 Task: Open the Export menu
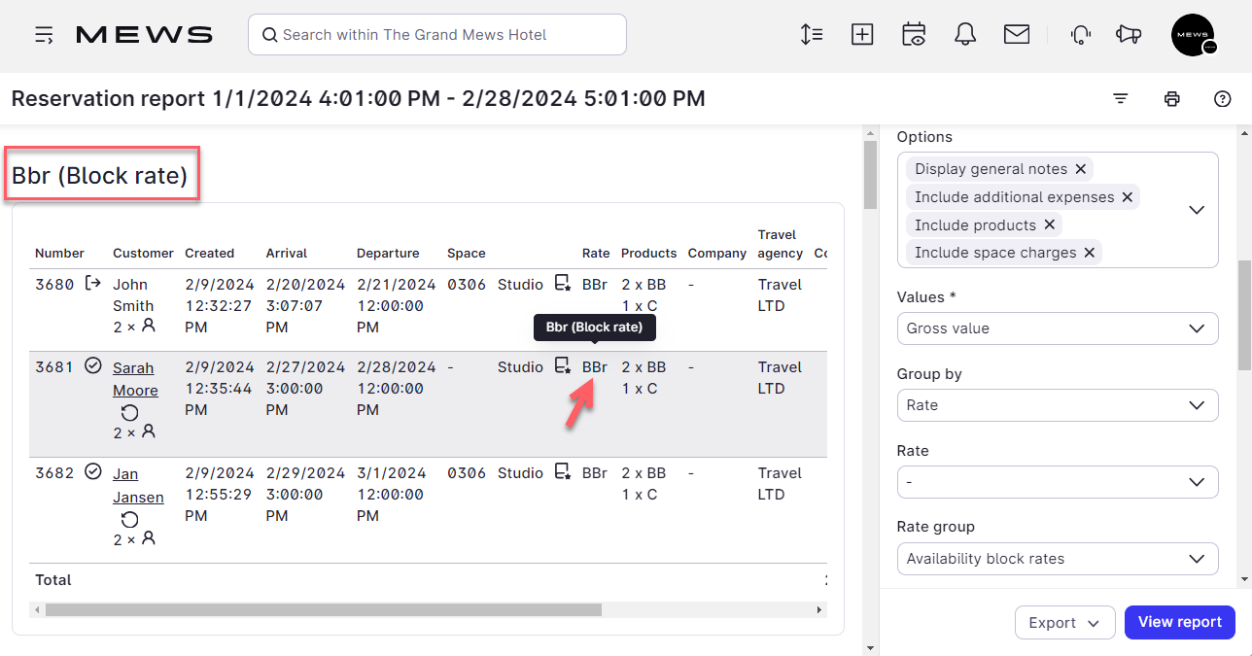1064,623
